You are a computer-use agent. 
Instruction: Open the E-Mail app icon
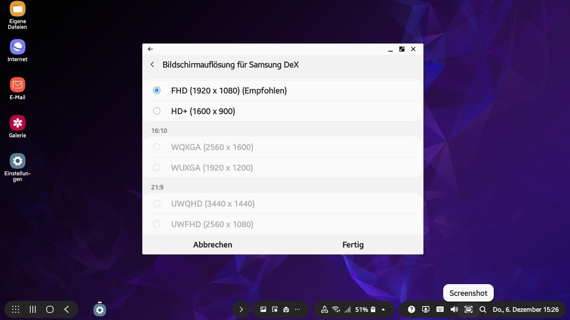coord(17,89)
